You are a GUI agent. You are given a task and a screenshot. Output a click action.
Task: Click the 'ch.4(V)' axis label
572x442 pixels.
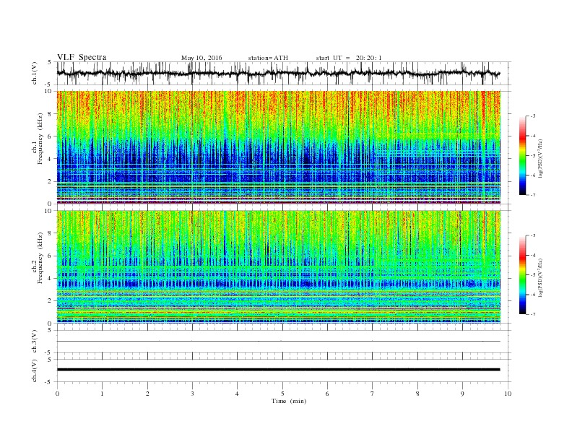coord(35,370)
